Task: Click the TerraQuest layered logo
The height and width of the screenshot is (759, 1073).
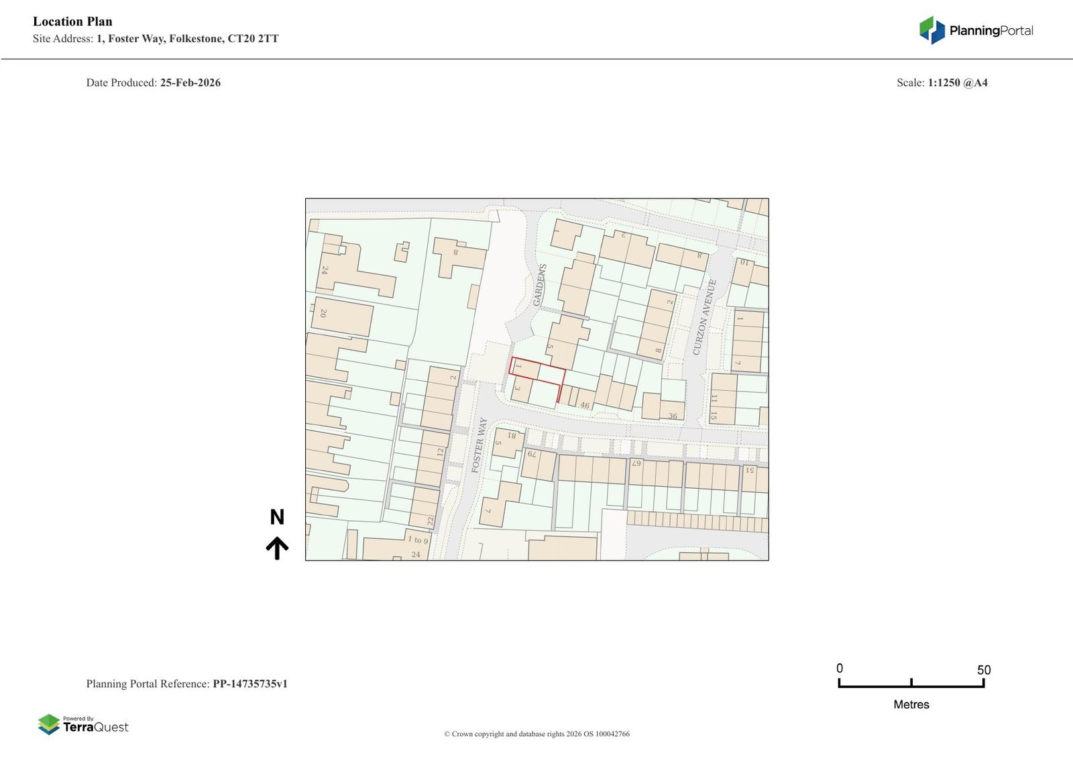Action: click(49, 724)
